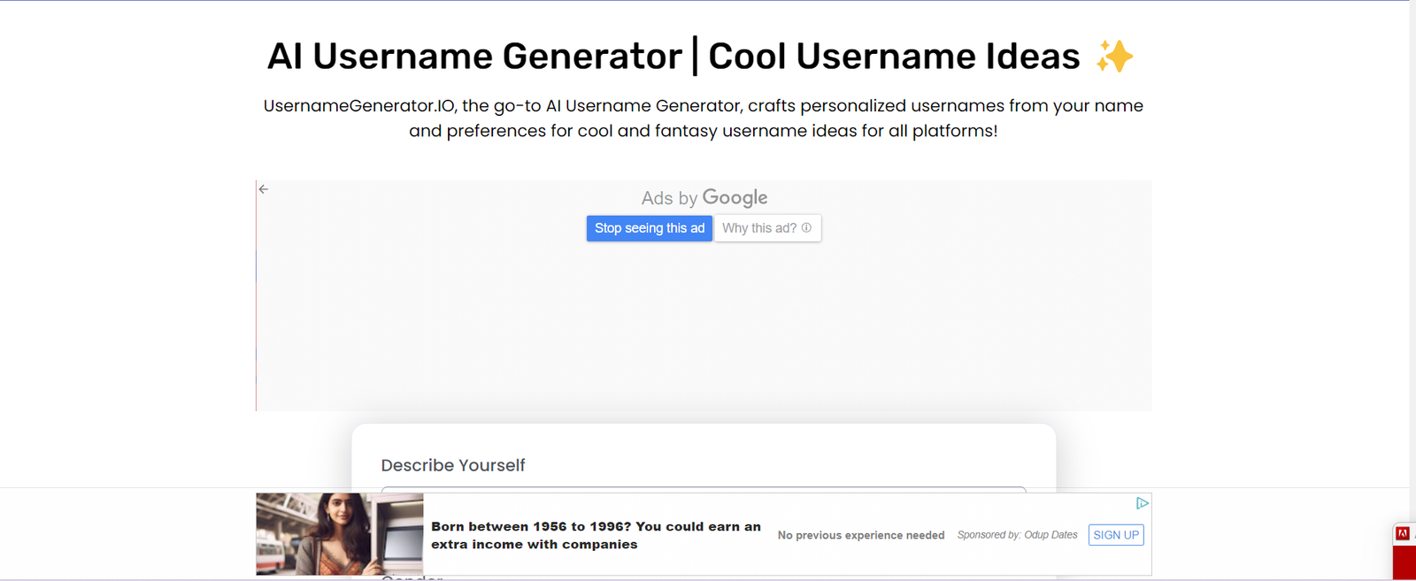Click the red Adobe icon at the right edge

coord(1403,533)
